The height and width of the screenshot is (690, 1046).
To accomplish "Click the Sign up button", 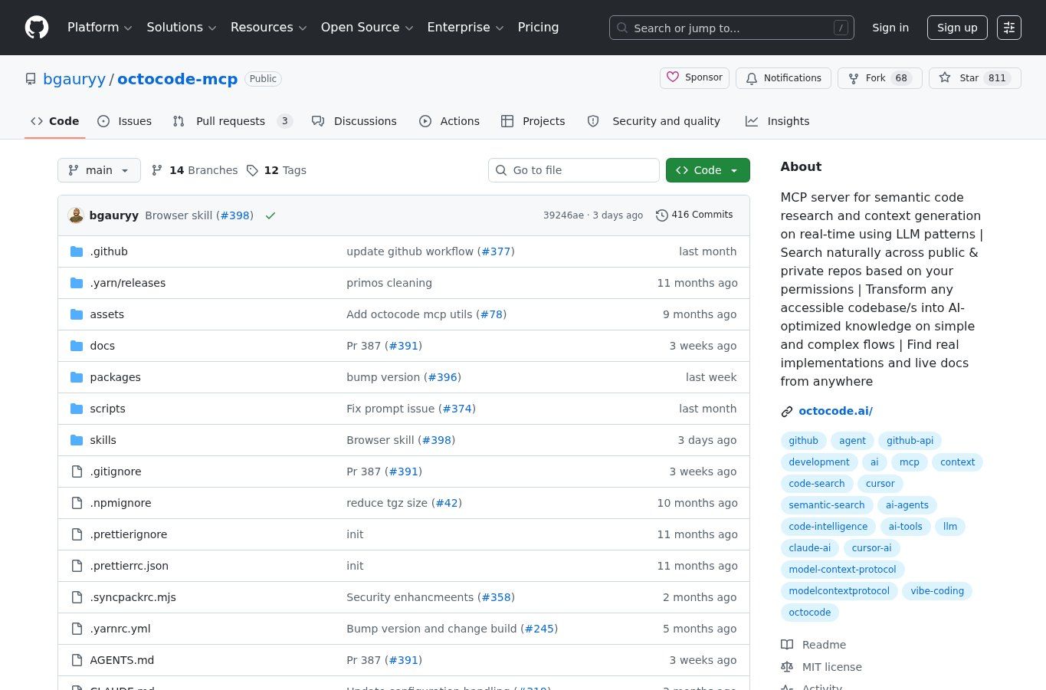I will [957, 28].
